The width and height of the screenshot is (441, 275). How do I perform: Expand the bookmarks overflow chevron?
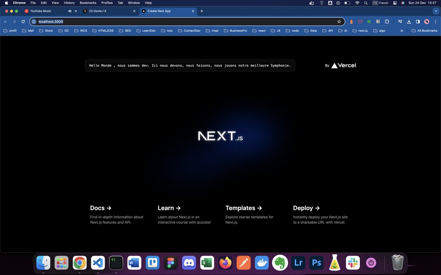(x=402, y=30)
